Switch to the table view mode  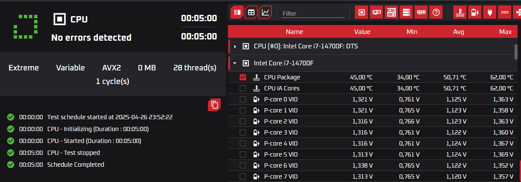(251, 12)
